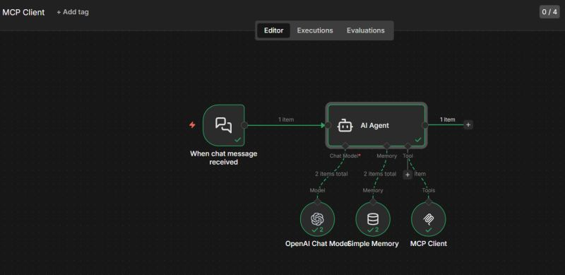The height and width of the screenshot is (275, 565).
Task: Click green checkmark on AI Agent node
Action: (x=418, y=139)
